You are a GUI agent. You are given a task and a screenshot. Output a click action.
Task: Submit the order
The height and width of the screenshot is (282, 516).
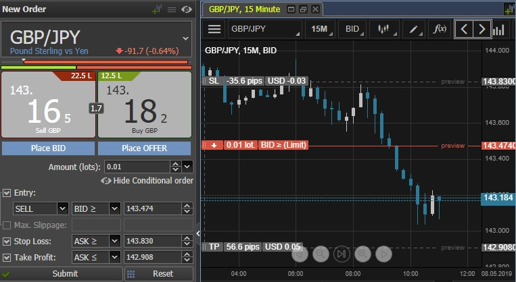[62, 274]
